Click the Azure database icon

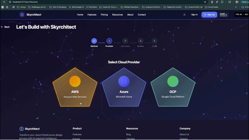pyautogui.click(x=124, y=81)
